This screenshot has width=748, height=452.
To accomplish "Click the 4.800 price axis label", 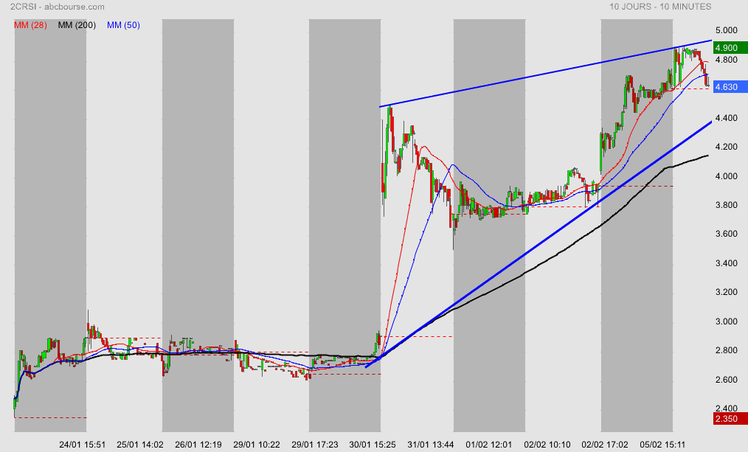I will 727,60.
